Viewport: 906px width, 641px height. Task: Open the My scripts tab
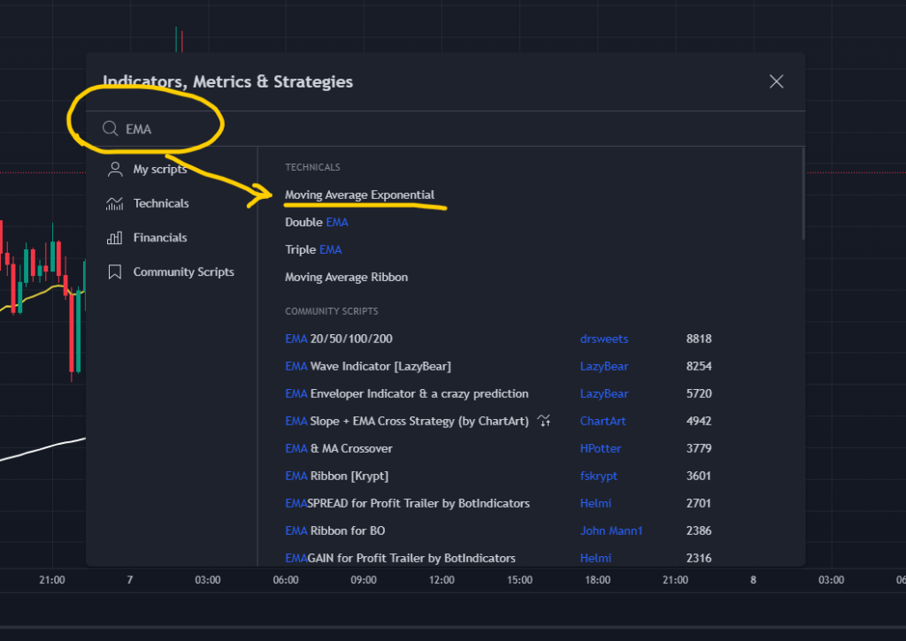point(159,169)
